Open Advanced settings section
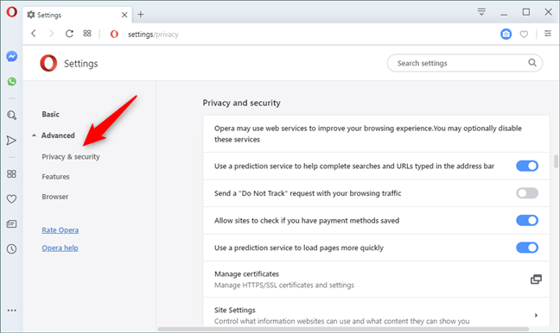The height and width of the screenshot is (333, 560). 58,135
